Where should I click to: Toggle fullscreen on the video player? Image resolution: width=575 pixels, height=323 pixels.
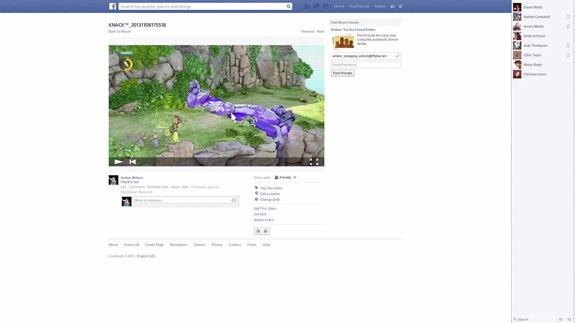coord(314,162)
